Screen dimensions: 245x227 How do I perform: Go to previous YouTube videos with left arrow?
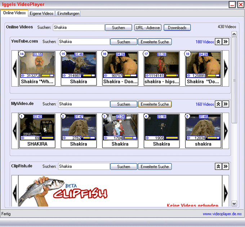tap(15, 69)
